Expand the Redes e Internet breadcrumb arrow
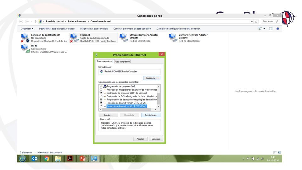Screen dimensions: 302x170 (x=88, y=21)
